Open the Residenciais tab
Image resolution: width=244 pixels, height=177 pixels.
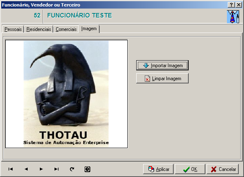pyautogui.click(x=39, y=29)
